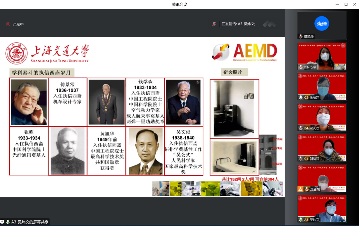Image resolution: width=359 pixels, height=226 pixels.
Task: Click the A3-吴炜文的屏幕共享 label
Action: 30,222
